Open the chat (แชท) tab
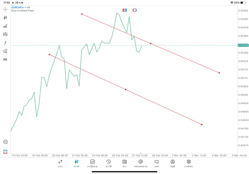This screenshot has height=174, width=249. 156,163
